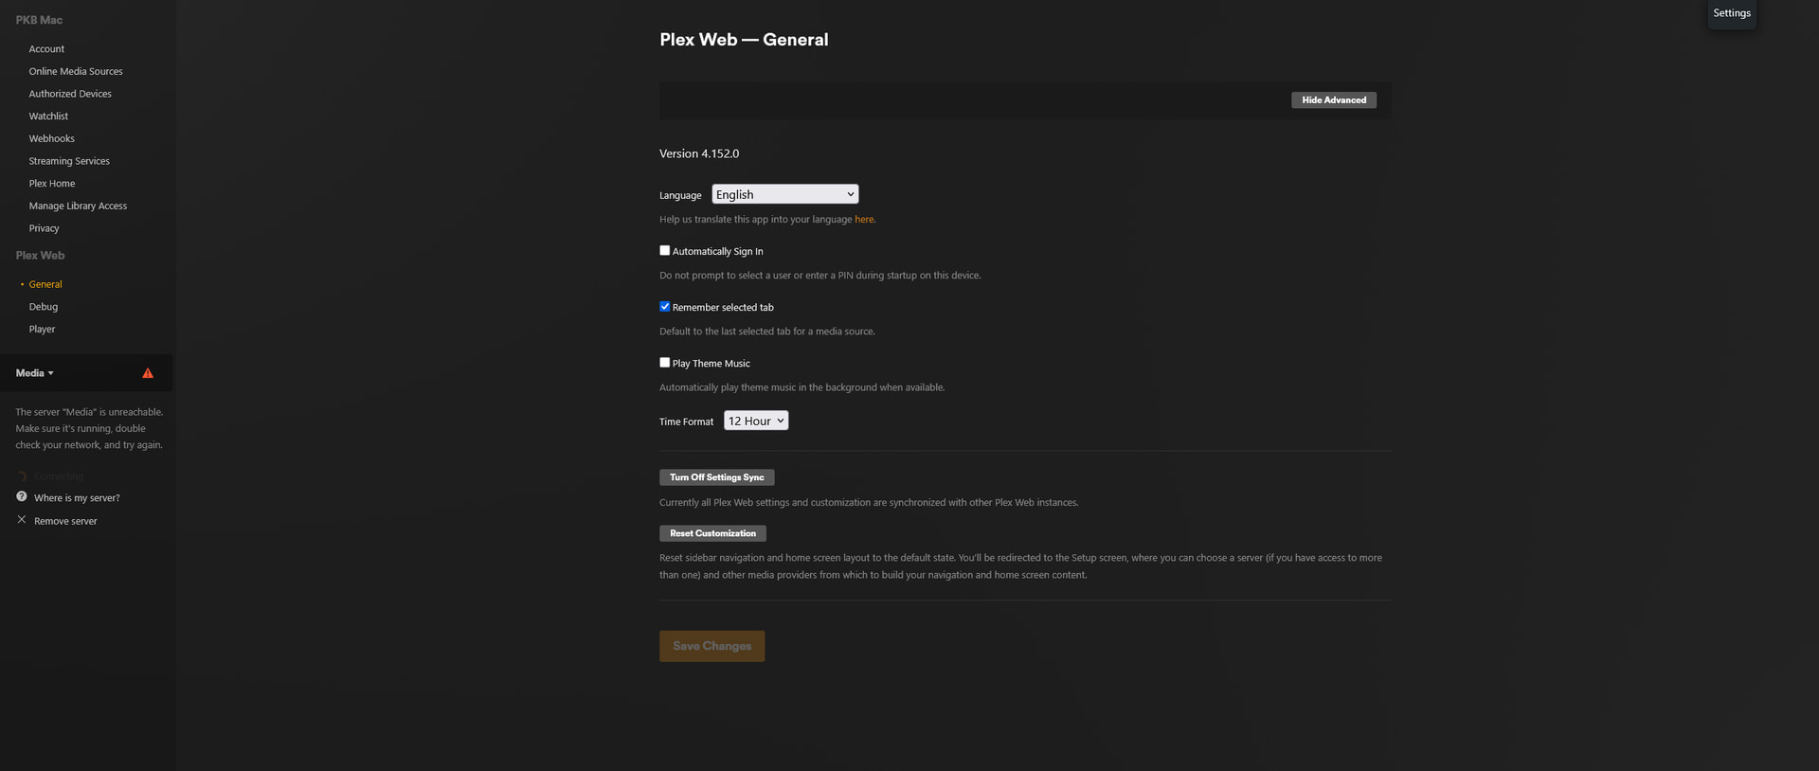
Task: Click the 'Where is my server?' link
Action: (77, 498)
